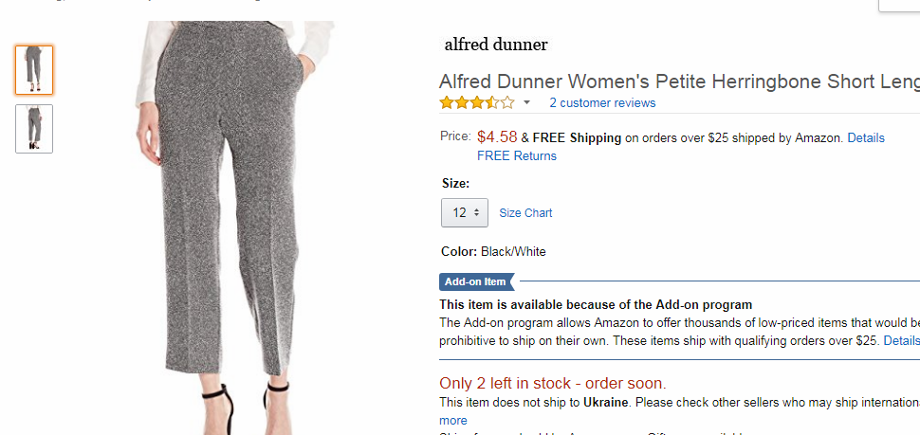Click the alfred dunner brand logo
Screen dimensions: 920x435
496,44
